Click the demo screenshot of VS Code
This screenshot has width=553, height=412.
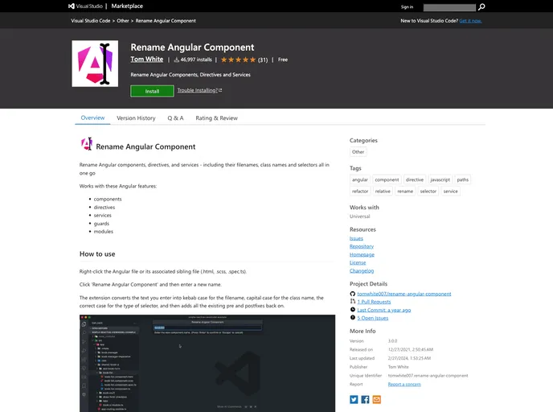207,363
